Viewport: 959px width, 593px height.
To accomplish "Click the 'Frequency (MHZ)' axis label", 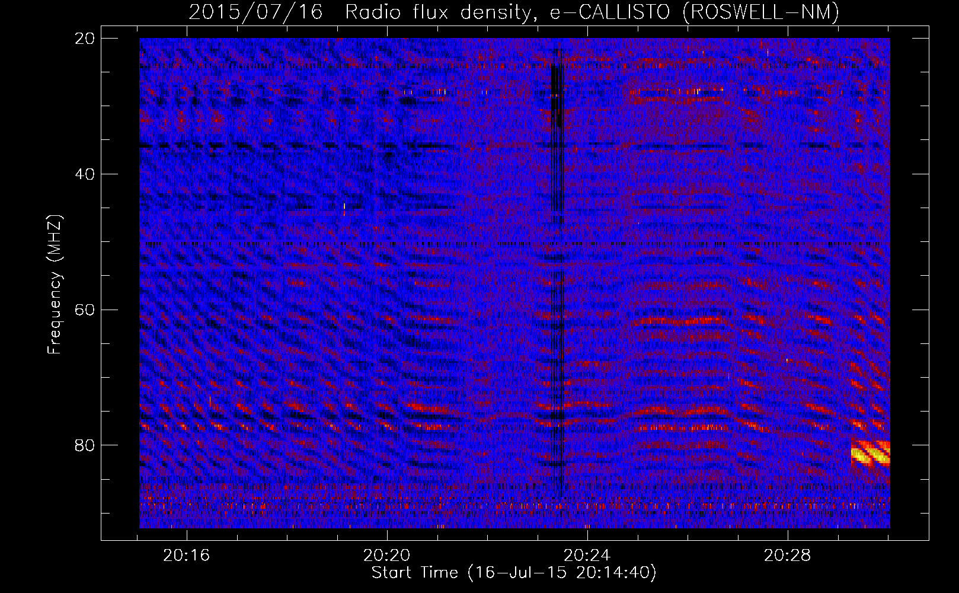I will point(55,284).
